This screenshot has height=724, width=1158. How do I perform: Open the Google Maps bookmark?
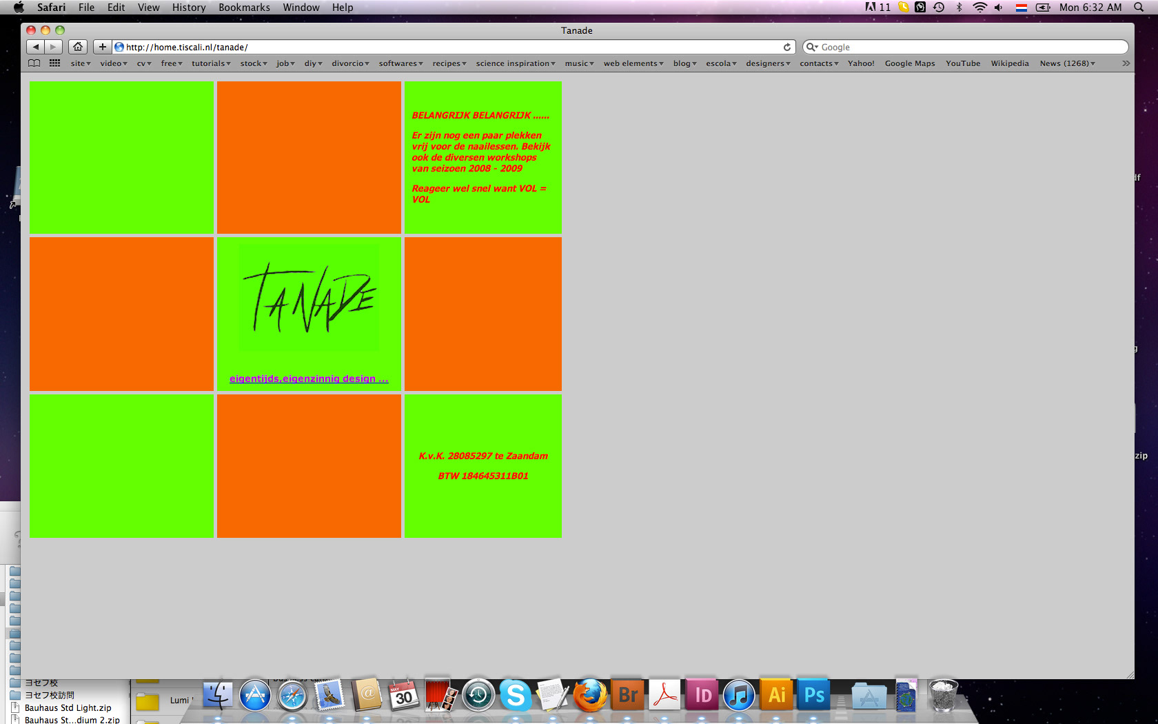point(910,63)
